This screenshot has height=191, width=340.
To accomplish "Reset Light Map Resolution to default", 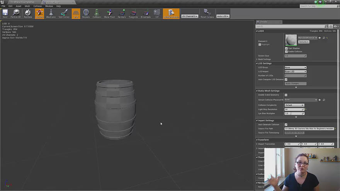I will coord(306,109).
